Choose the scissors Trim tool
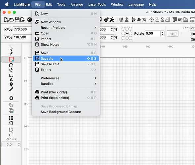The image size is (195, 165). point(11,70)
